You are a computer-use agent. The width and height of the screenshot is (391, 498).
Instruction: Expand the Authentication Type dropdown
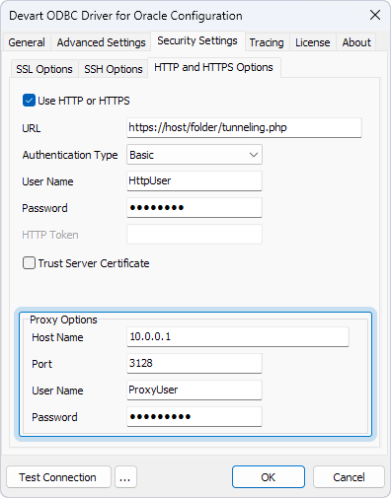coord(195,155)
